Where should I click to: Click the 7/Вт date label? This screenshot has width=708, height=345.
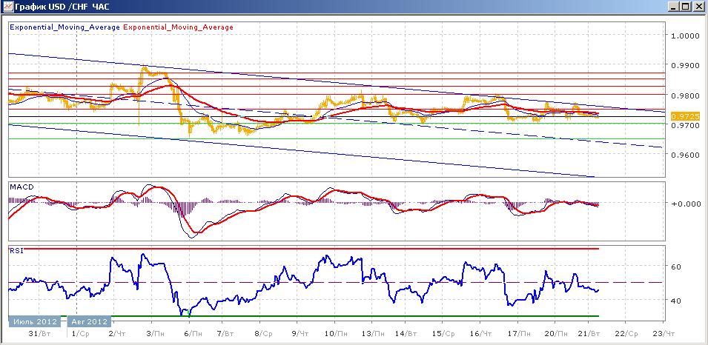click(x=225, y=334)
